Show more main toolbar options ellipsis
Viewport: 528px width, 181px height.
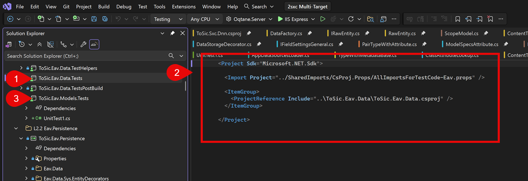pyautogui.click(x=394, y=19)
